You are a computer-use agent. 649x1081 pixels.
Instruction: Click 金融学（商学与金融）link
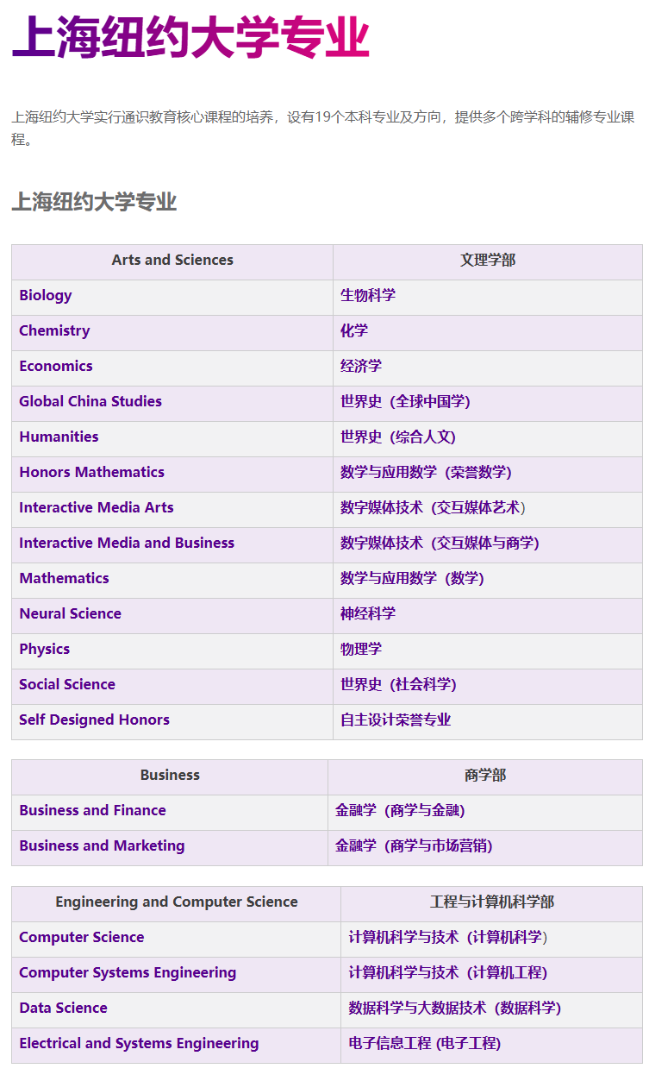click(400, 810)
